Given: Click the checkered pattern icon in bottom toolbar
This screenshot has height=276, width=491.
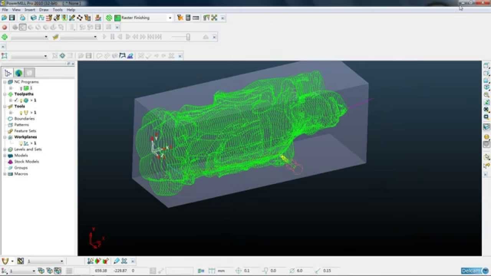Looking at the screenshot, I should (20, 261).
